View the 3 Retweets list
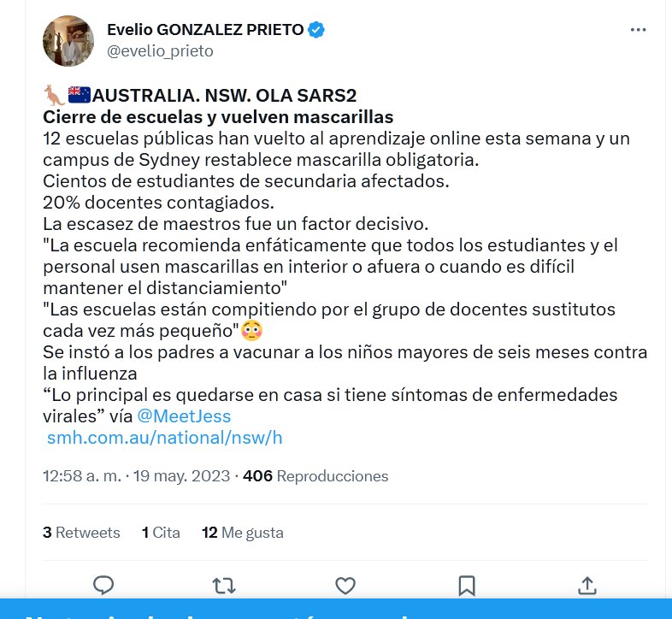Viewport: 672px width, 619px height. click(x=81, y=533)
